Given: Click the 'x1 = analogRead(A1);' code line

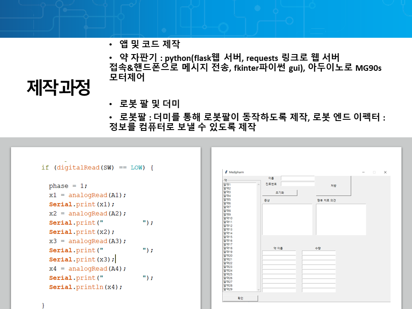Looking at the screenshot, I should (x=88, y=195).
